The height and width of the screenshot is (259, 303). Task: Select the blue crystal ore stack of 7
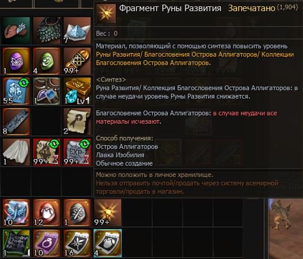point(77,31)
